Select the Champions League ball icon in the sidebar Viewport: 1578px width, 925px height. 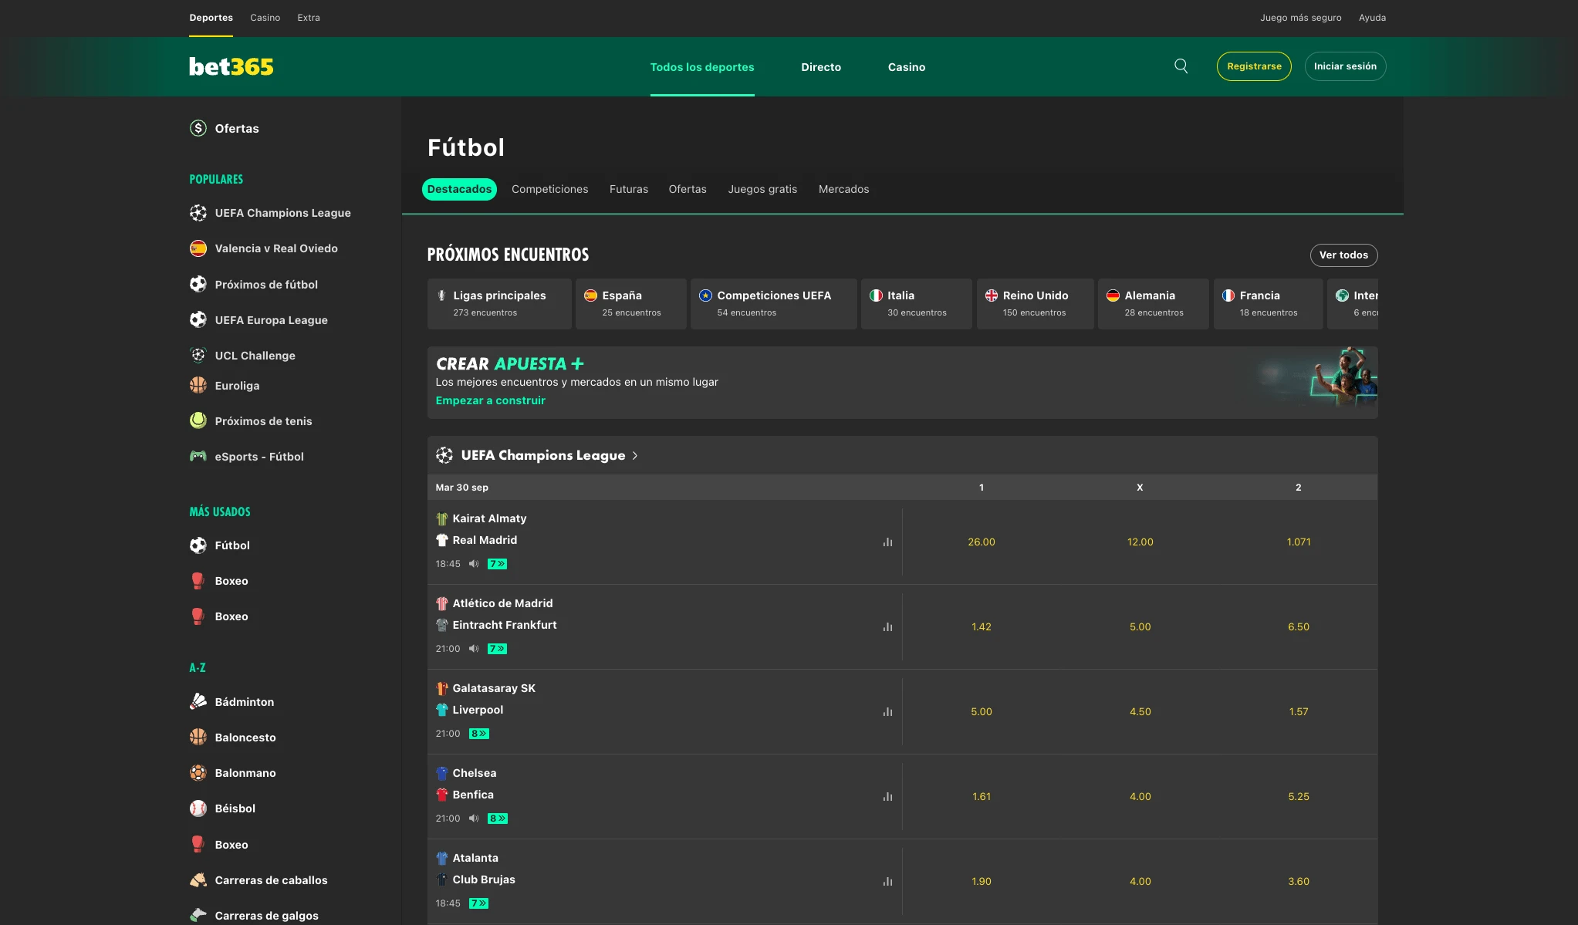coord(198,212)
